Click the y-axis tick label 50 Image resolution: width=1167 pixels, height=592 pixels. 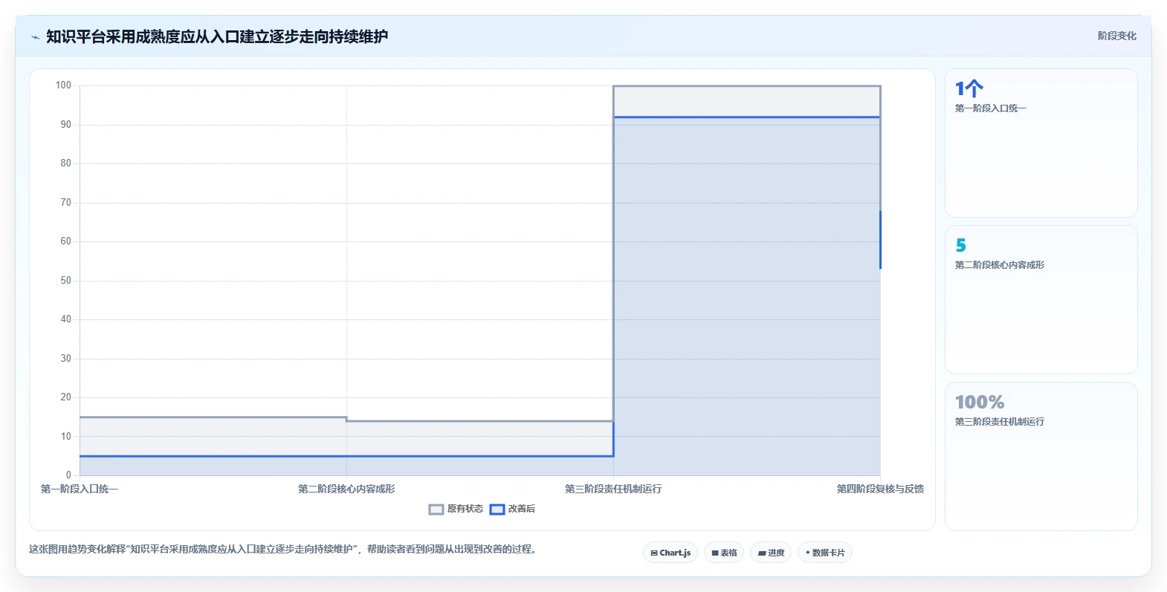tap(66, 281)
